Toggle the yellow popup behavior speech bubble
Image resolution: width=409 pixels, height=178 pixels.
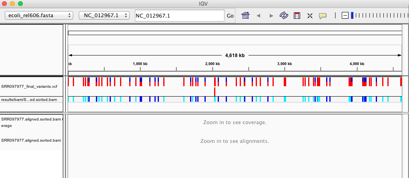click(x=323, y=16)
